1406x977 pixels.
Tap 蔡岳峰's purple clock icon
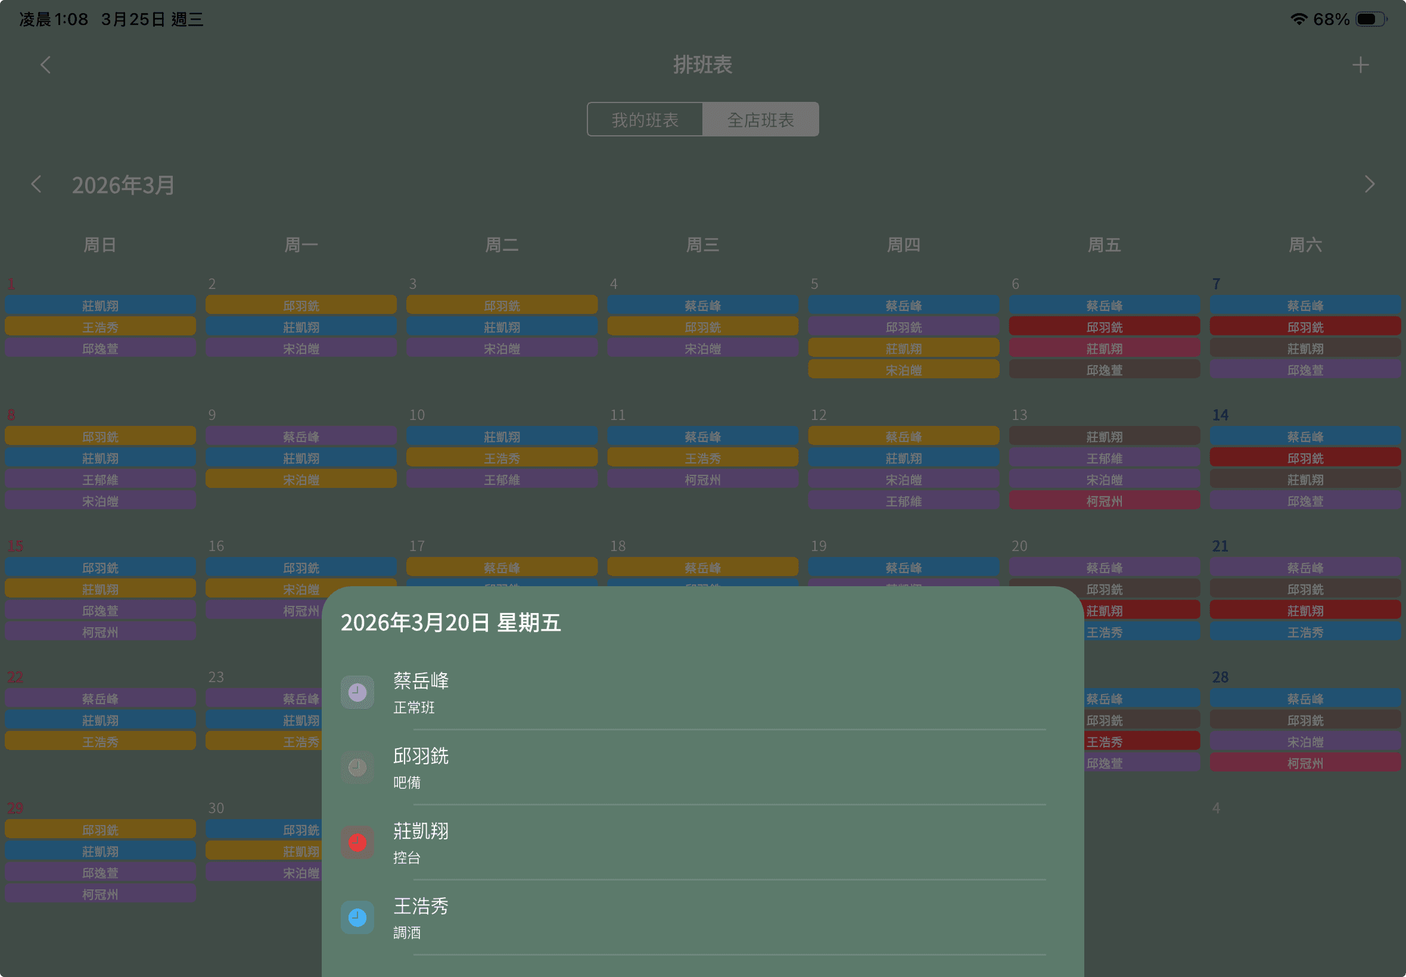(357, 692)
